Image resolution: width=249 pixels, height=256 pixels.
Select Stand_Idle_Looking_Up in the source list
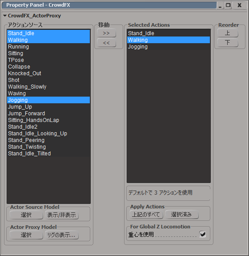coord(48,134)
